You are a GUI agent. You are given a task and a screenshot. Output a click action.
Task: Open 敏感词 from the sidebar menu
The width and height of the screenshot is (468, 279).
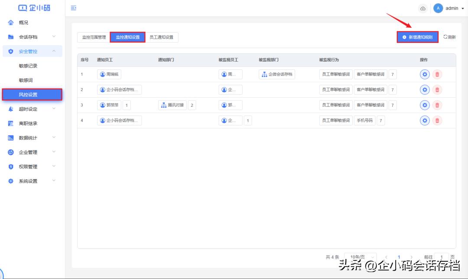(x=25, y=80)
